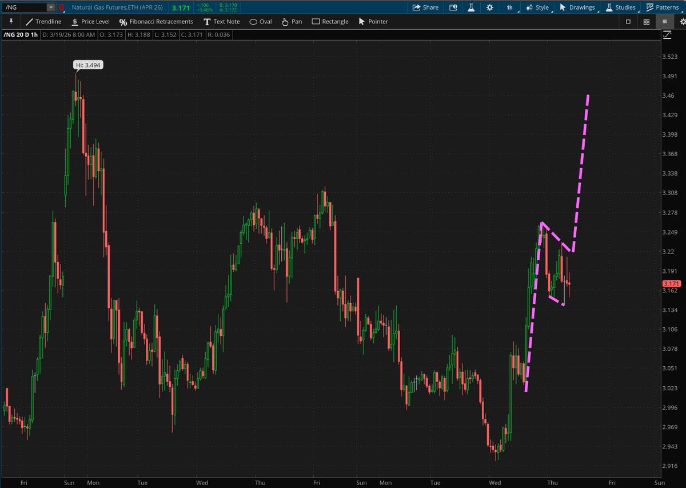Viewport: 686px width, 488px height.
Task: Expand the /NG symbol dropdown arrow
Action: (51, 7)
